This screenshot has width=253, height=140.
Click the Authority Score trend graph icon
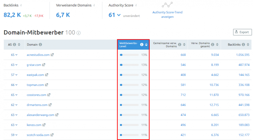click(x=167, y=5)
